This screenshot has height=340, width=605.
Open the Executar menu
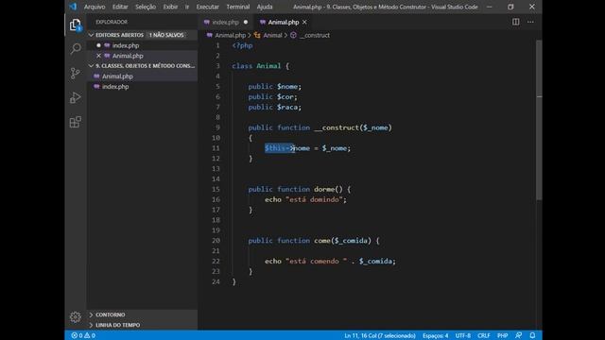point(207,7)
